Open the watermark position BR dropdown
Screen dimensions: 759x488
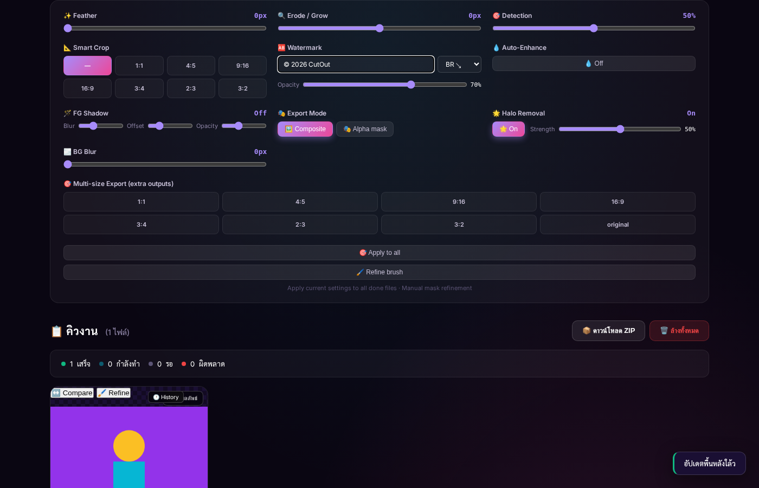pos(459,65)
